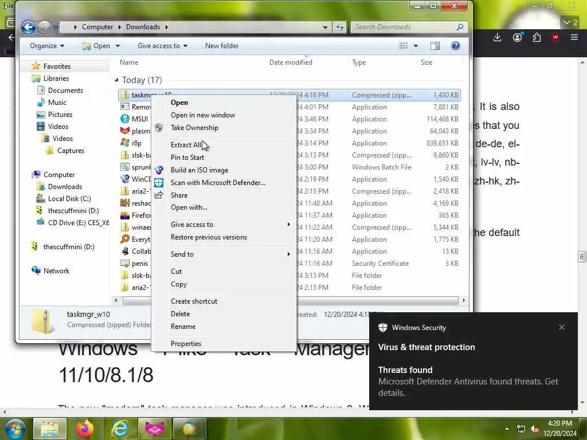Open Firefox extensions puzzle icon
The width and height of the screenshot is (587, 440).
click(x=537, y=37)
